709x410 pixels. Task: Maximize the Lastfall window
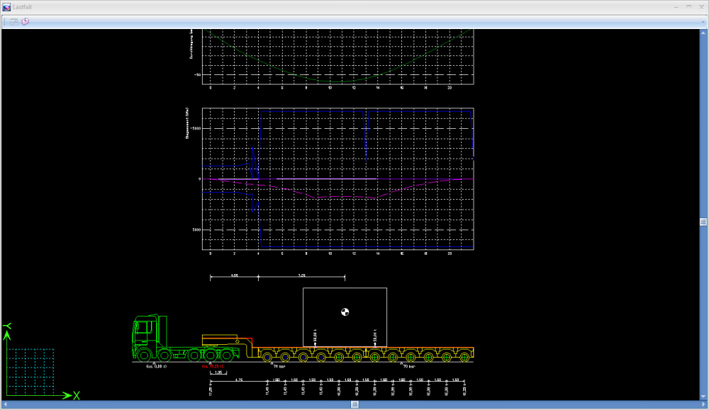click(688, 6)
